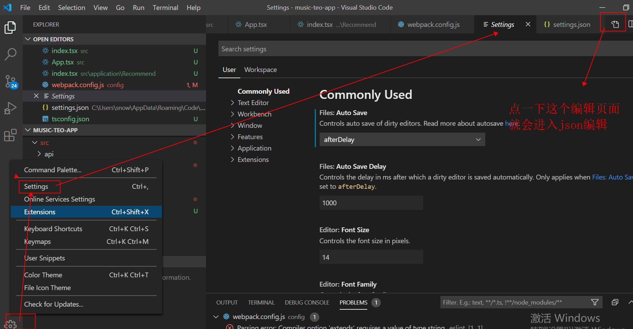Expand the api folder
The height and width of the screenshot is (329, 633).
(x=39, y=154)
